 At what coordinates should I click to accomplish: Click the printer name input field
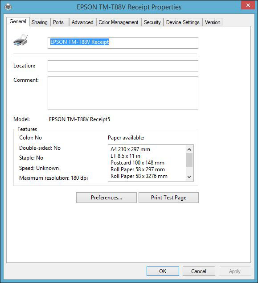pyautogui.click(x=123, y=43)
